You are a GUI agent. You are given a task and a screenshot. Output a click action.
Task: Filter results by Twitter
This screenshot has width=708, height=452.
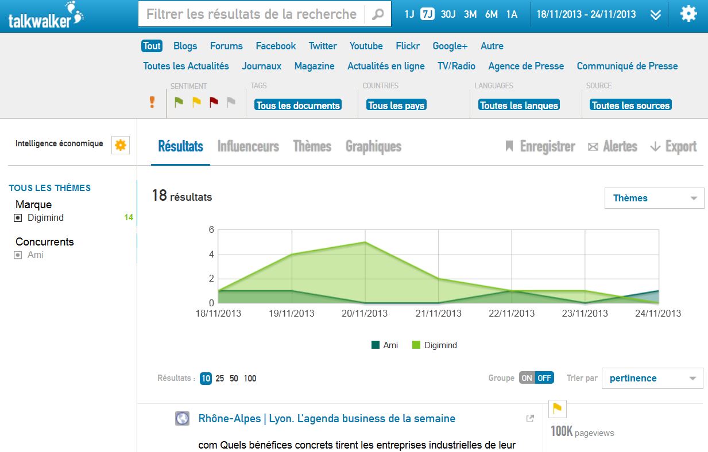pos(323,46)
